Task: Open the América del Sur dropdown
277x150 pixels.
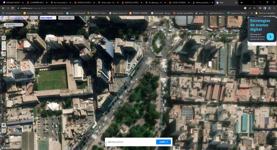Action: click(x=18, y=18)
